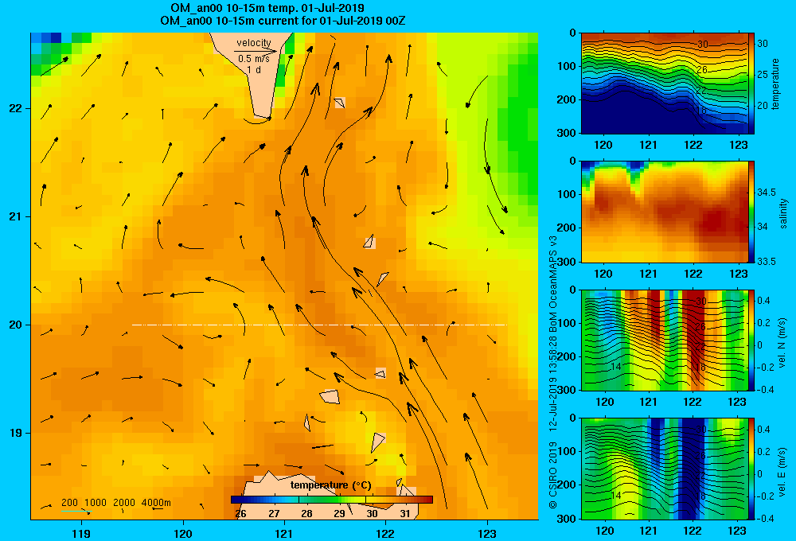Click the '14' contour label in the vel. N panel
The height and width of the screenshot is (541, 796).
616,367
